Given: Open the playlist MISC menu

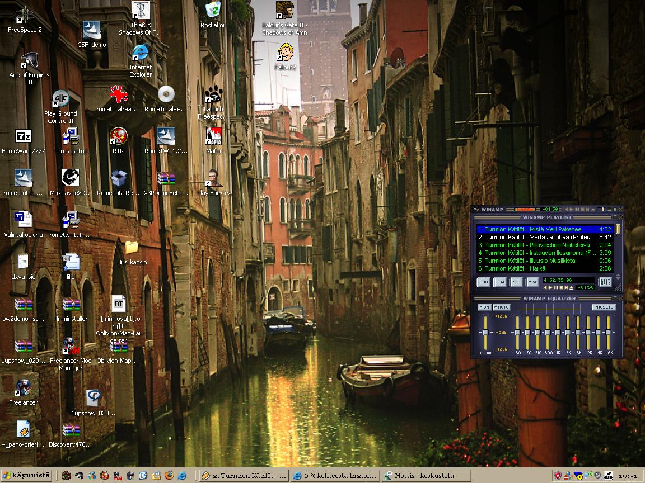Looking at the screenshot, I should coord(532,282).
